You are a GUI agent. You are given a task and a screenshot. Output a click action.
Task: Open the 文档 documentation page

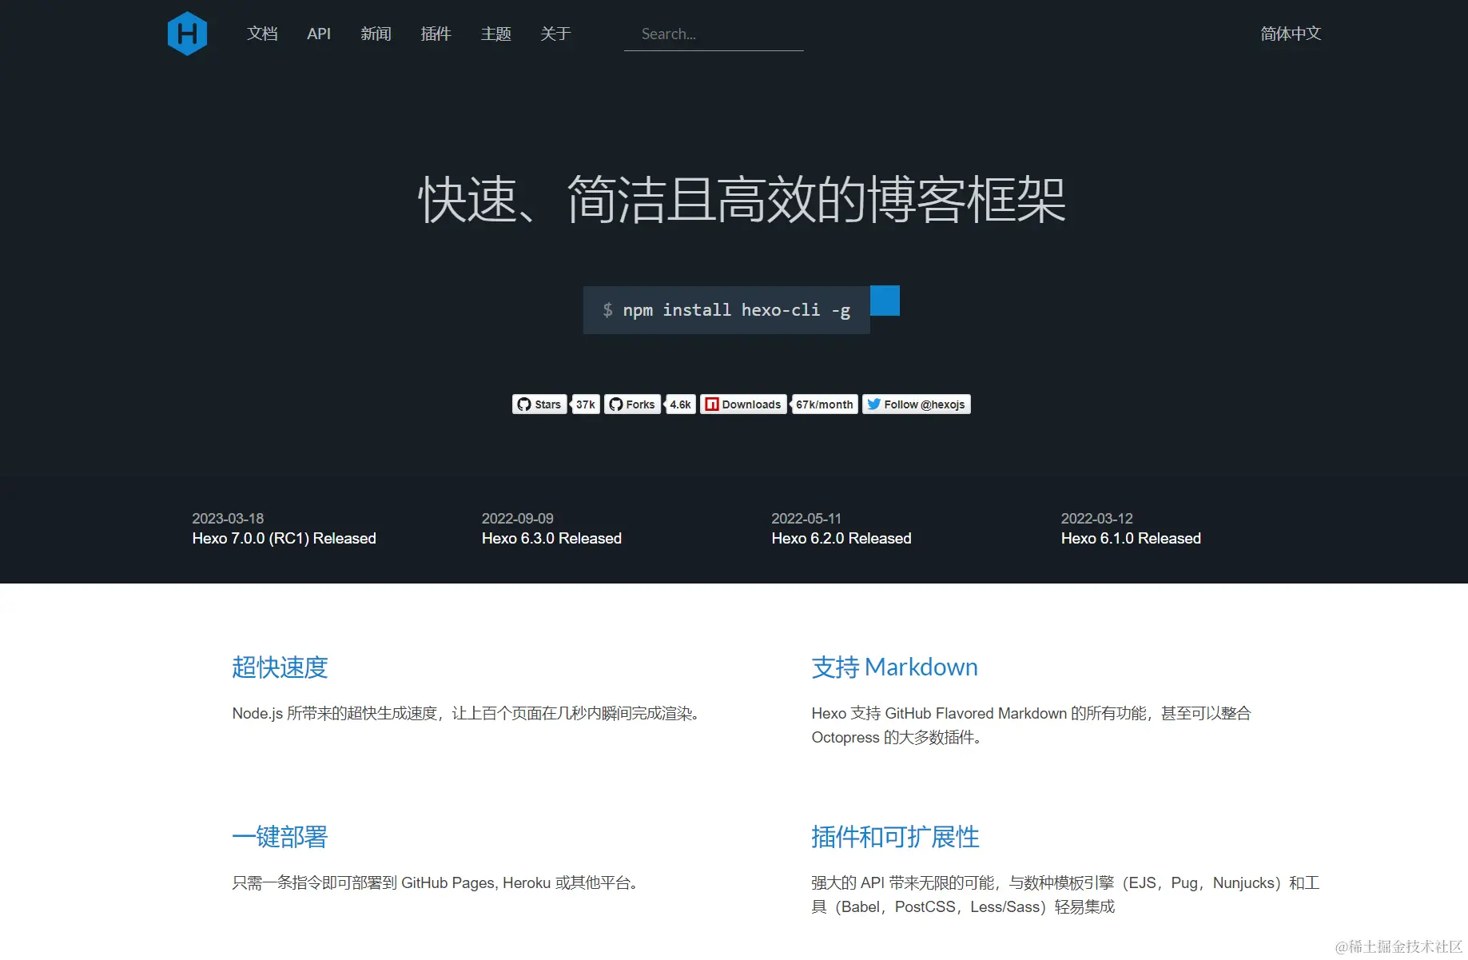[262, 34]
